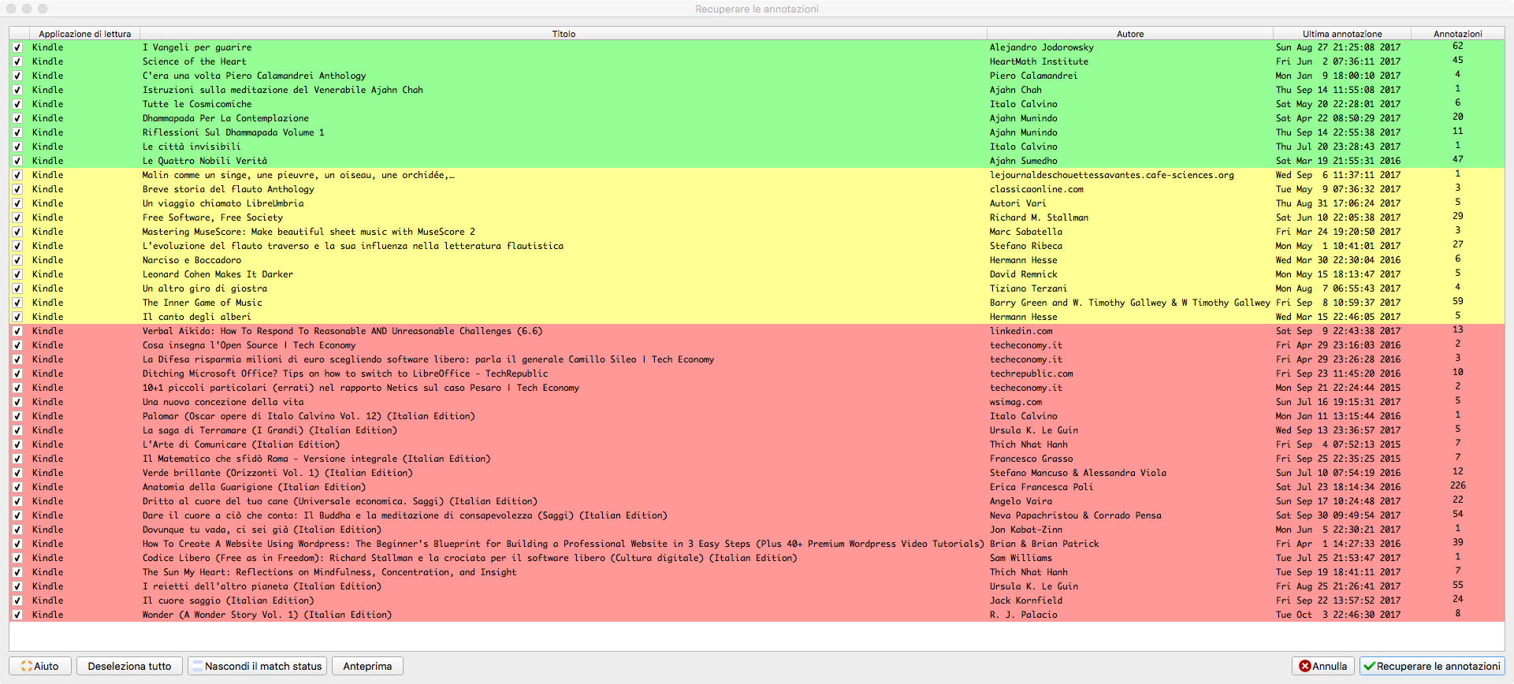The width and height of the screenshot is (1514, 684).
Task: Click author 'Neva Papachristou & Corrado Pensa'
Action: [x=1076, y=515]
